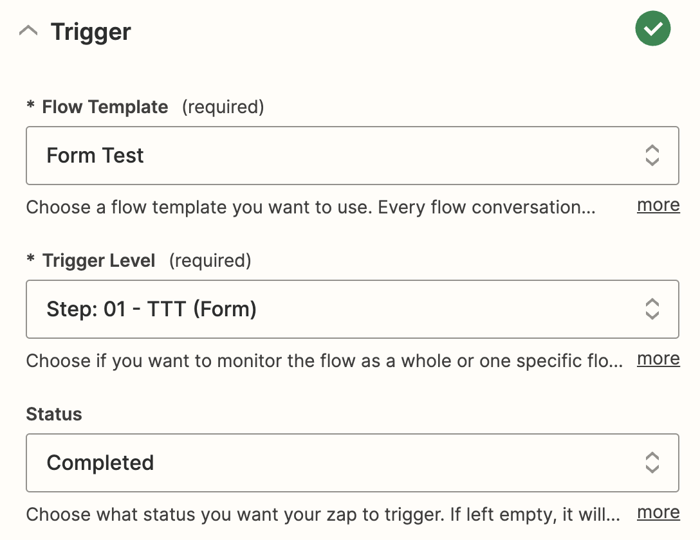Click the Status field label
This screenshot has height=540, width=700.
[x=54, y=414]
